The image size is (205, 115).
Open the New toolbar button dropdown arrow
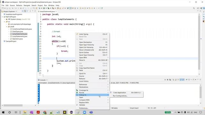5,8
